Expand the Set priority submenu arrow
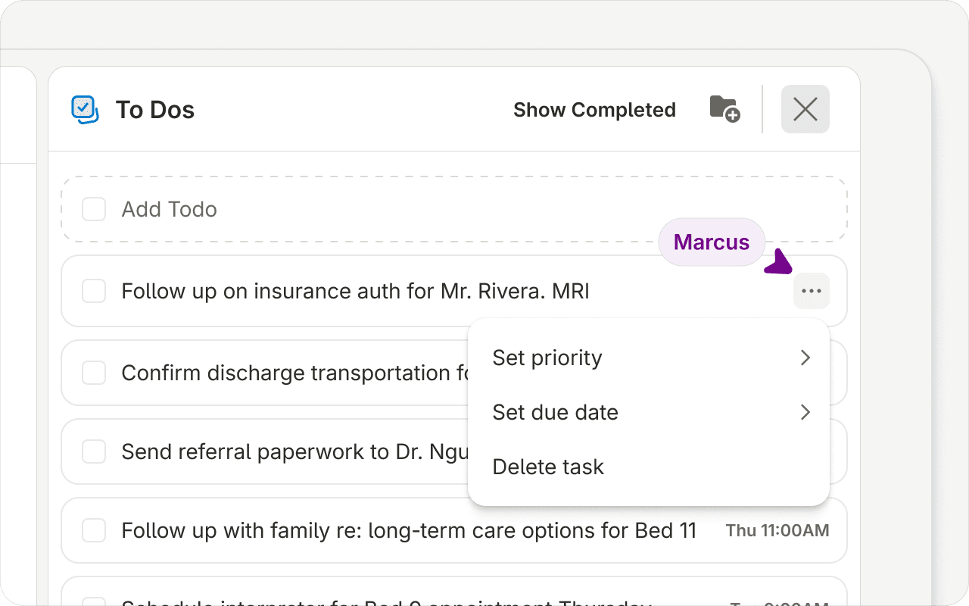This screenshot has height=606, width=969. point(805,358)
